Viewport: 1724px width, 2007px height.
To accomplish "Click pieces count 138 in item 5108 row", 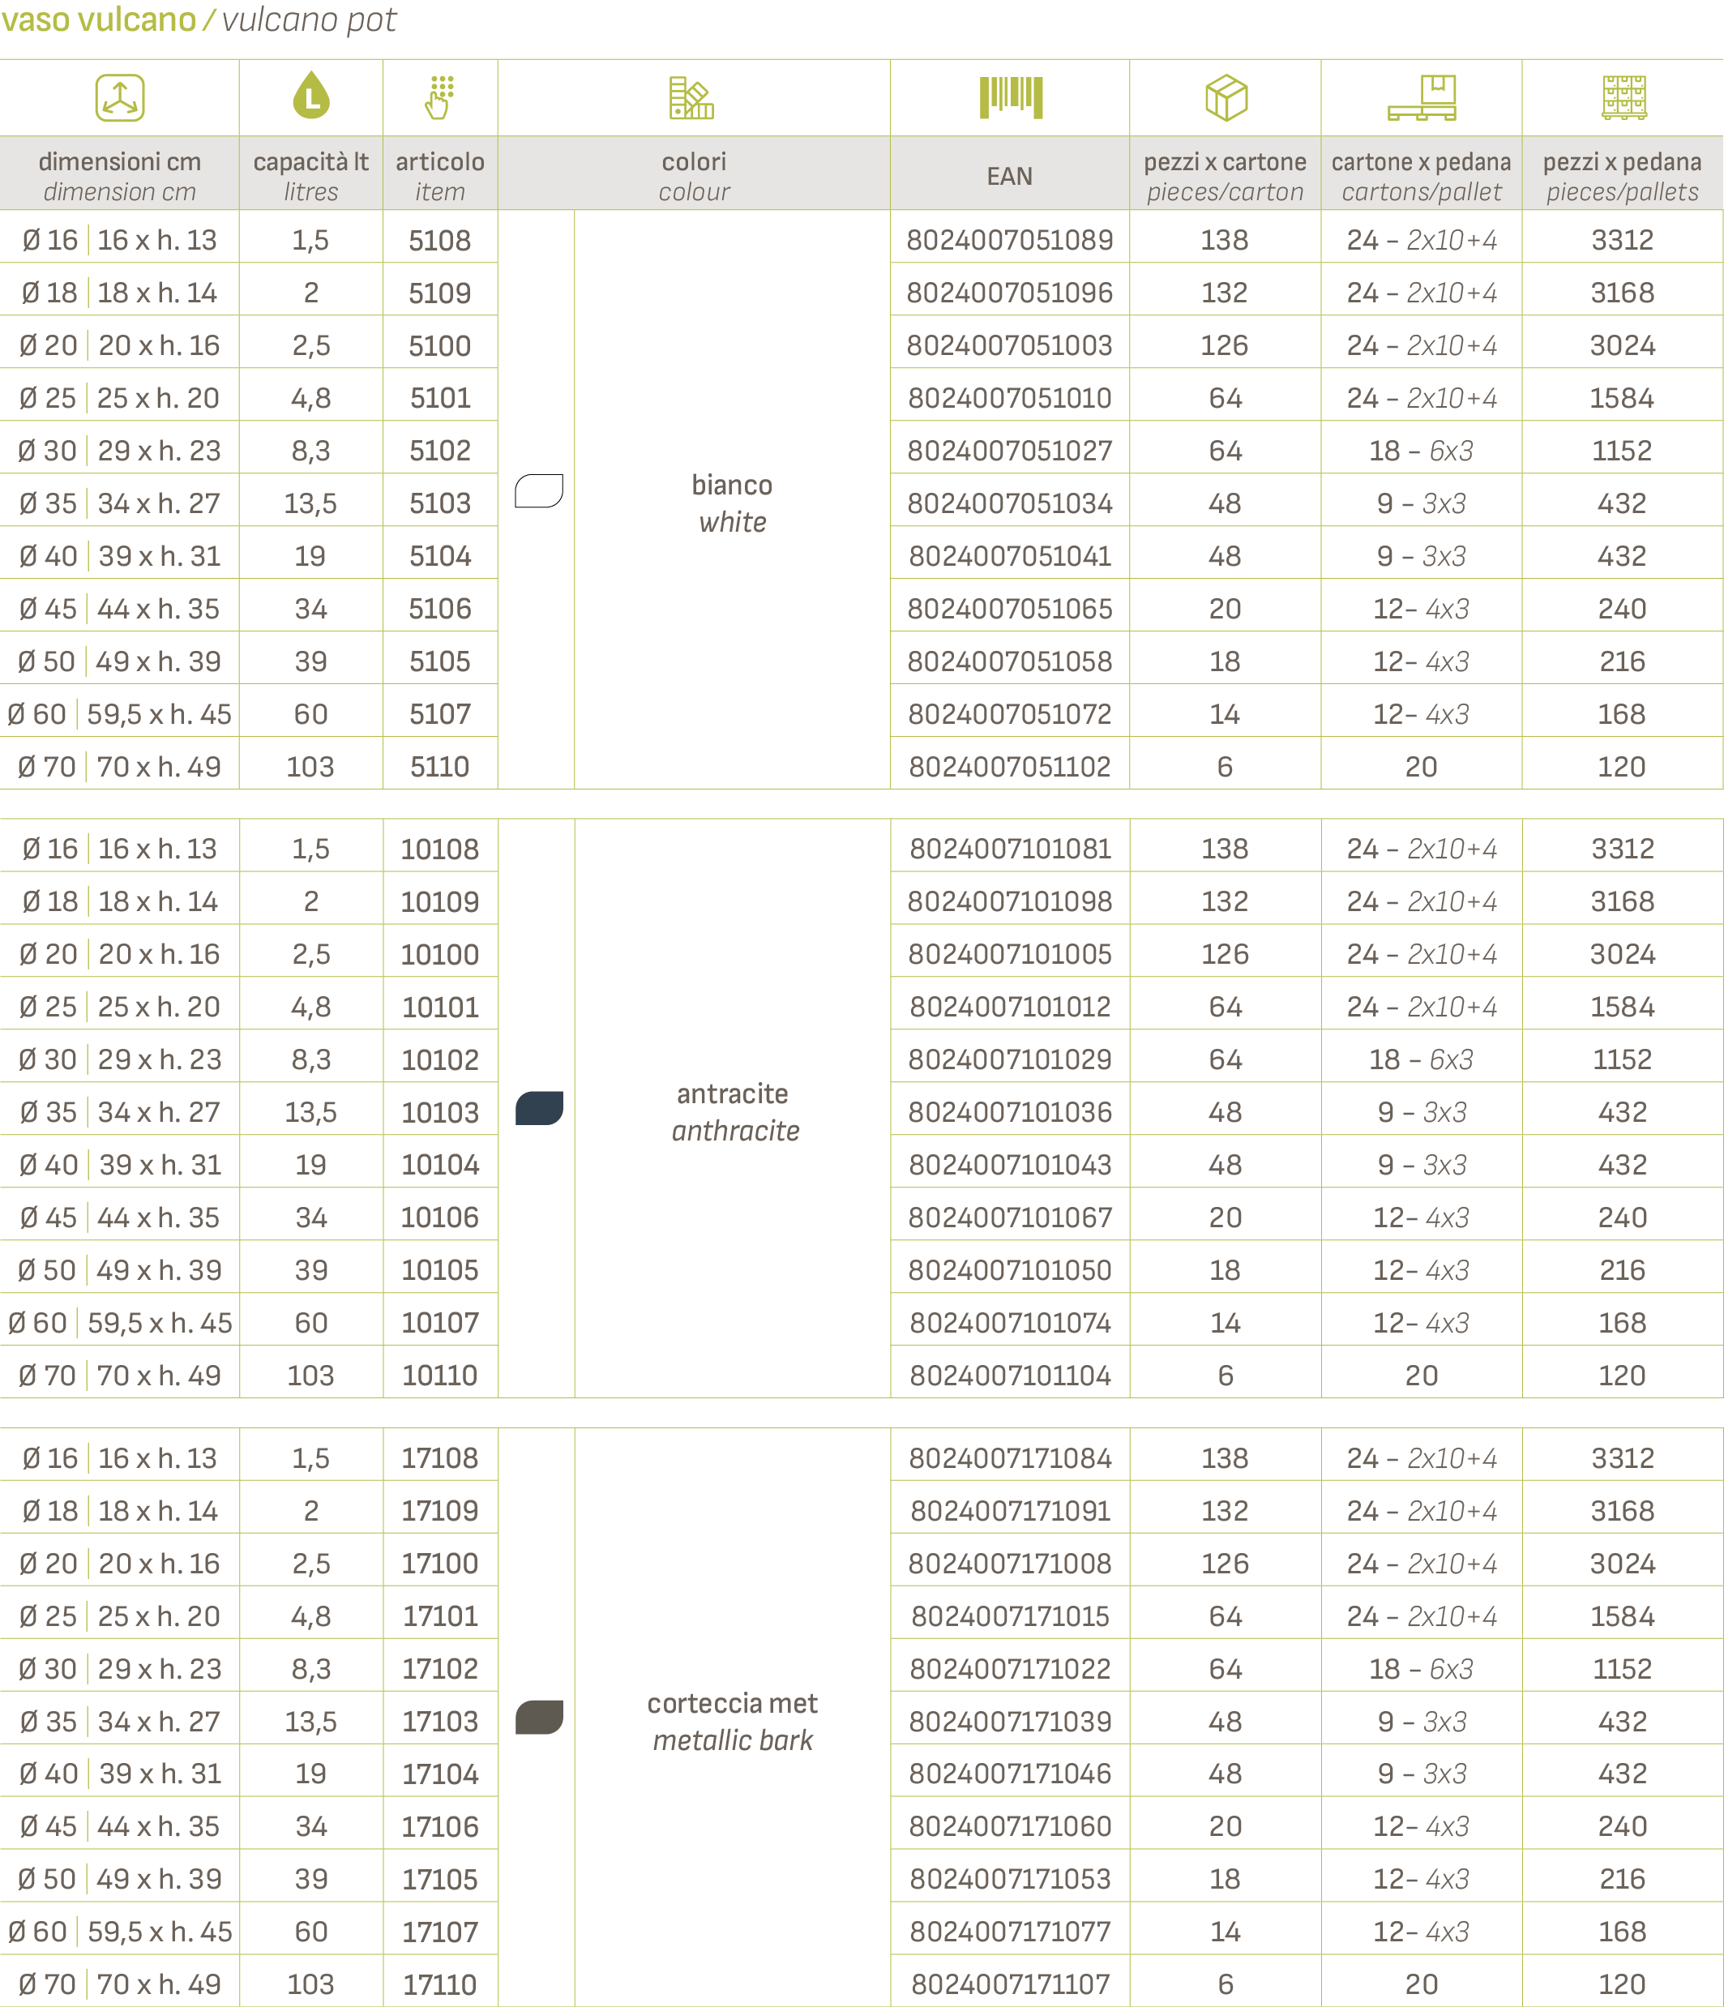I will tap(1226, 240).
